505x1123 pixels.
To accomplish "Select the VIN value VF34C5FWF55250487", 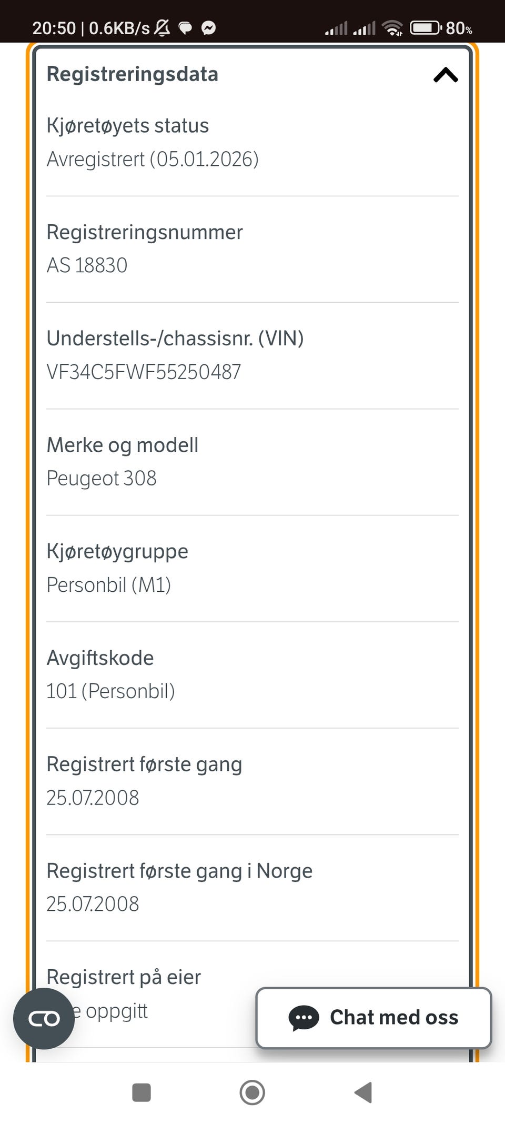I will pos(144,372).
